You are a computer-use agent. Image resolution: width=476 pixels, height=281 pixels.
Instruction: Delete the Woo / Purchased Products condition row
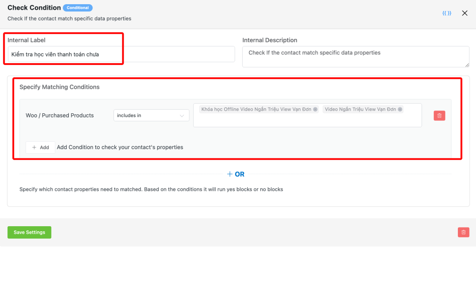pyautogui.click(x=439, y=116)
